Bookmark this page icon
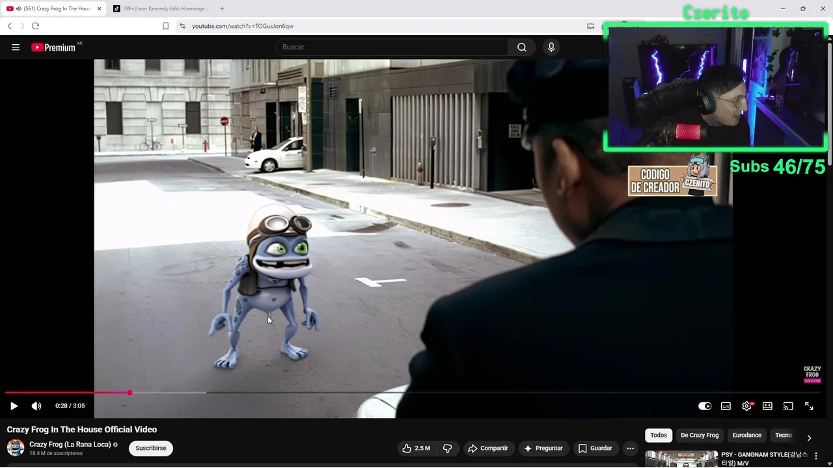833x468 pixels. tap(165, 26)
